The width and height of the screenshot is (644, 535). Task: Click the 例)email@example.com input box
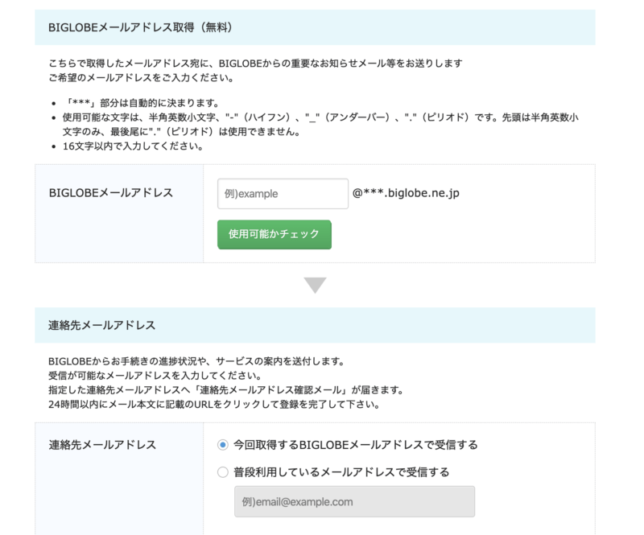(x=354, y=501)
